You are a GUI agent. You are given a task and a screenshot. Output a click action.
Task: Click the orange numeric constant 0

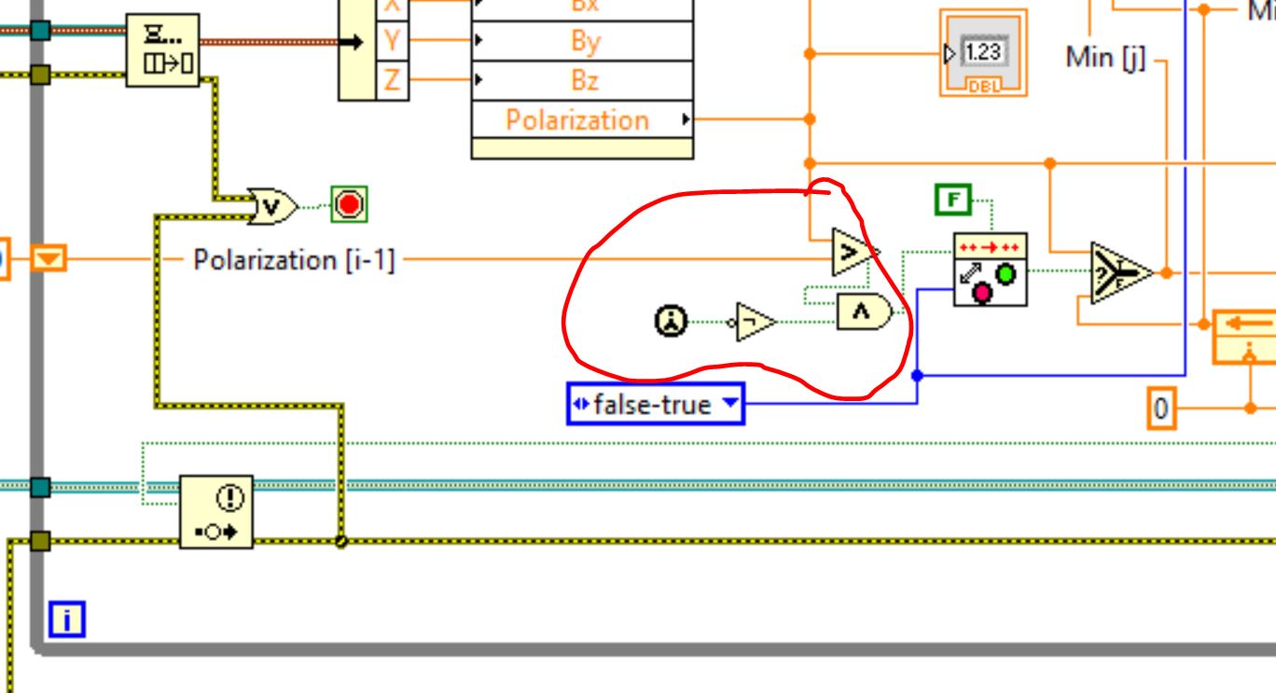tap(1161, 409)
